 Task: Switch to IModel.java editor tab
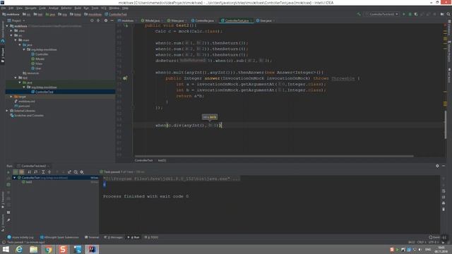(x=151, y=20)
